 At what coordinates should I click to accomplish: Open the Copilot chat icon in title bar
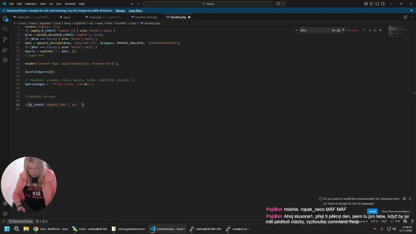point(279,4)
